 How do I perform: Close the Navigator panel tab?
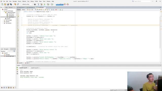pyautogui.click(x=9, y=49)
